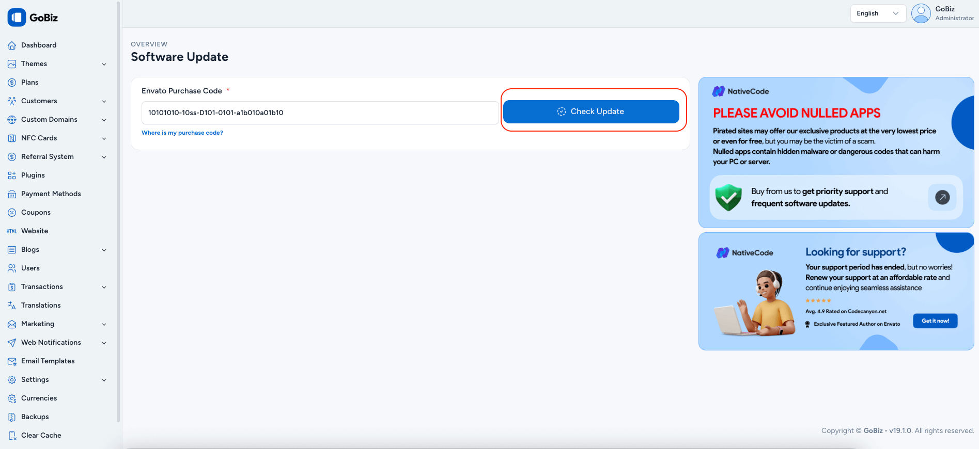The image size is (979, 449).
Task: Click the Envato Purchase Code input field
Action: click(320, 113)
